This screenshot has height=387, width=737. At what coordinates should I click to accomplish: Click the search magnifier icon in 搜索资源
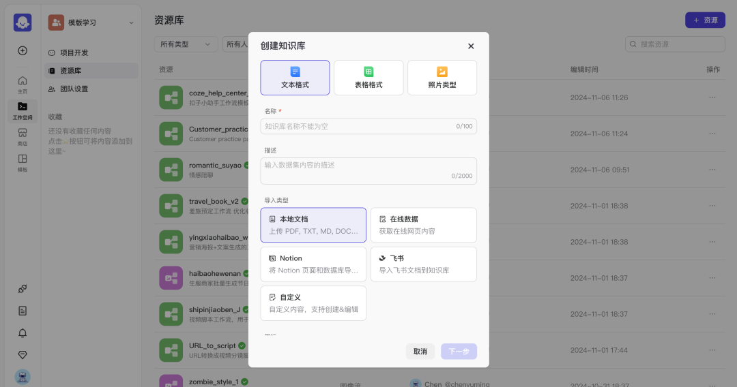tap(633, 44)
